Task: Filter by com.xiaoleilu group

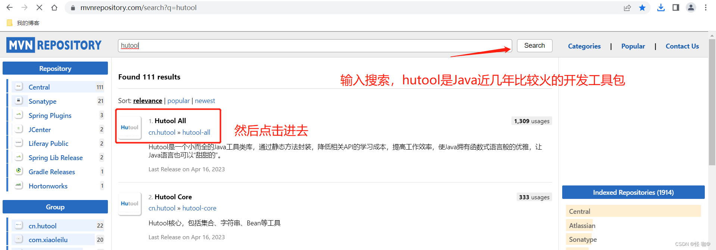Action: click(x=48, y=240)
